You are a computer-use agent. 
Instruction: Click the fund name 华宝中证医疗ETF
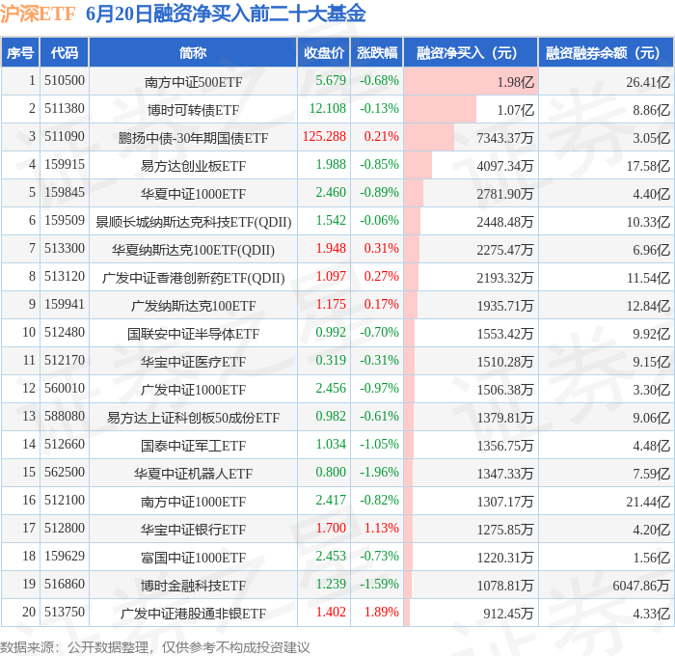click(193, 362)
